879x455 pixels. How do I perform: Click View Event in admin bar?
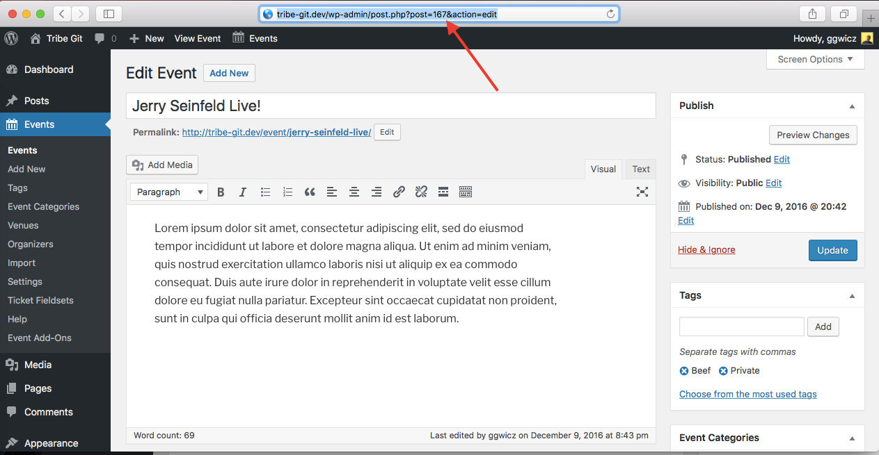point(198,38)
